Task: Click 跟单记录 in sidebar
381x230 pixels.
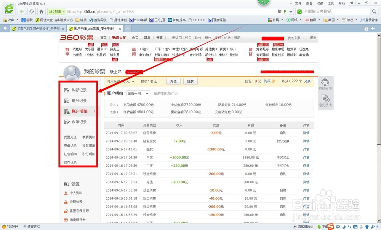Action: pos(79,122)
